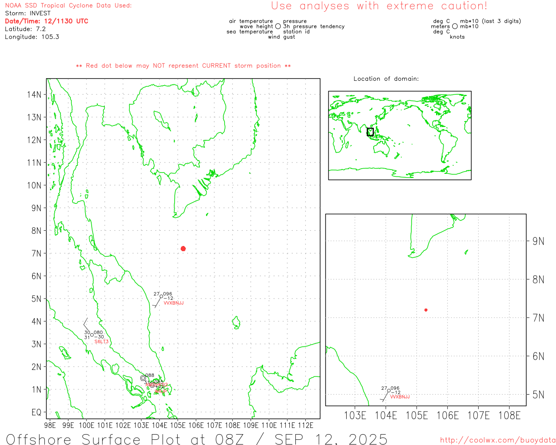Click the red storm position dot on main map
The height and width of the screenshot is (445, 556).
pyautogui.click(x=183, y=249)
